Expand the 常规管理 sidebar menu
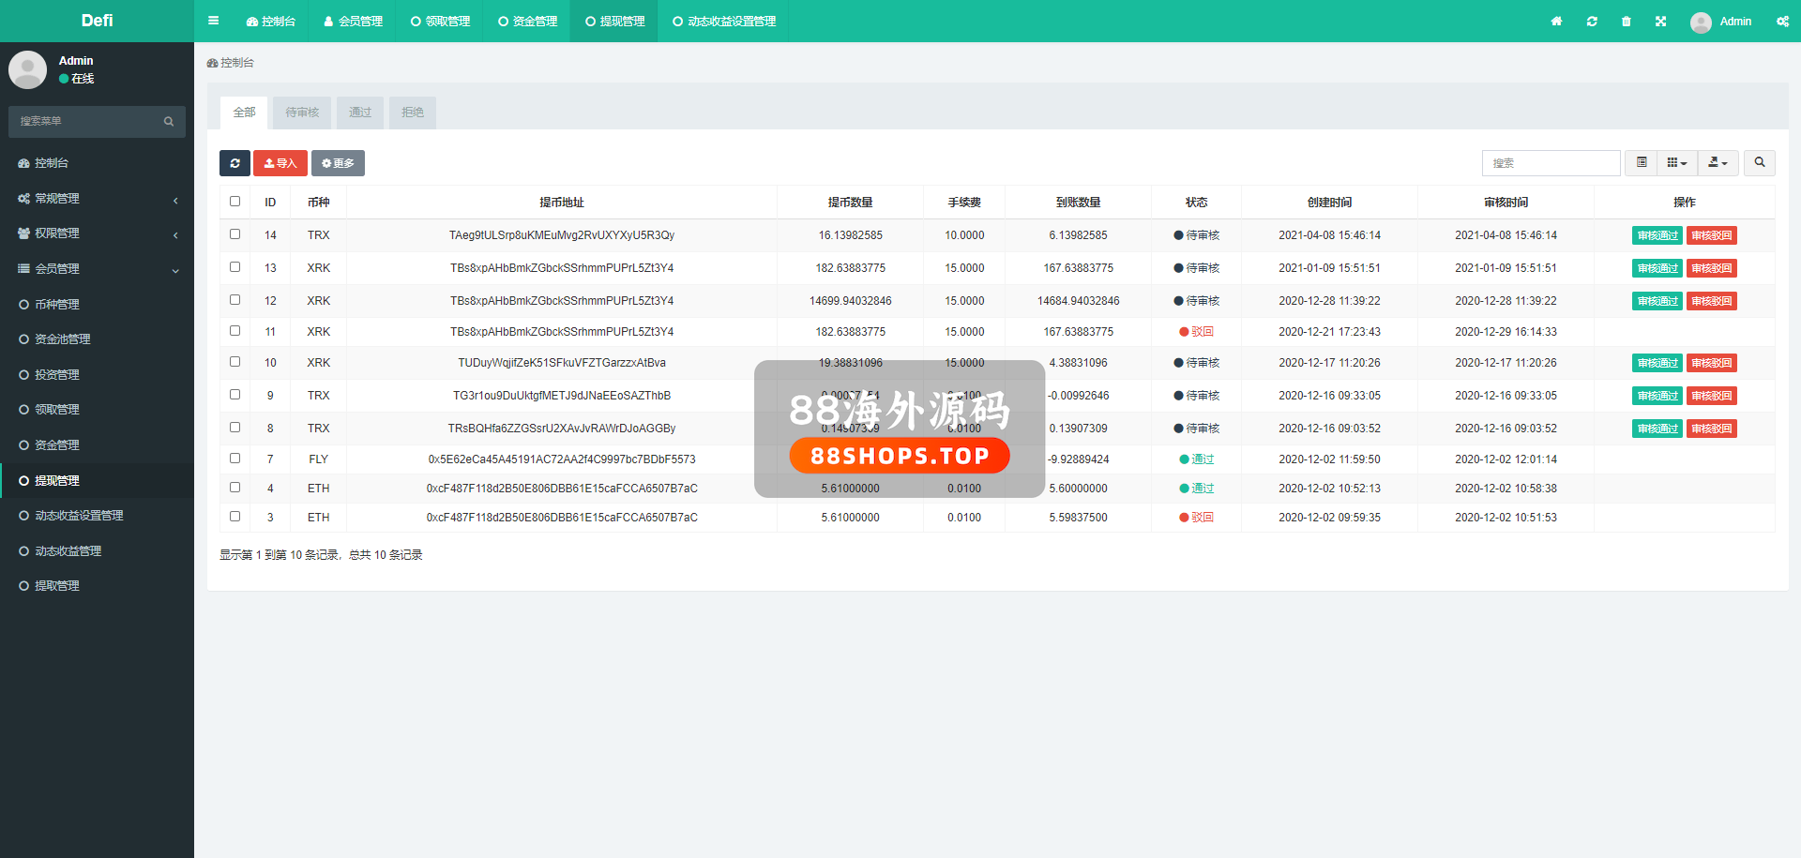Viewport: 1801px width, 858px height. coord(97,199)
